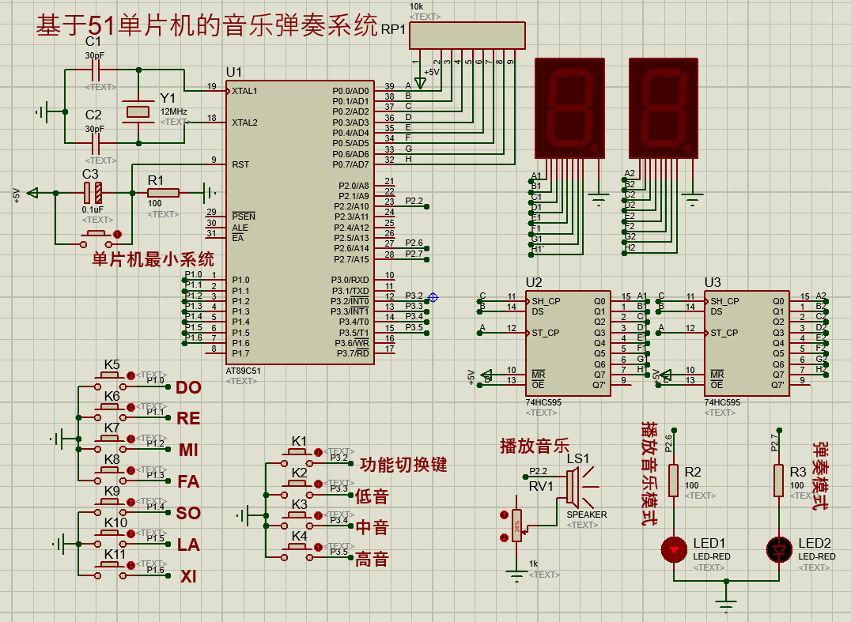This screenshot has height=622, width=851.
Task: Click the +5V power terminal left of C3
Action: pos(32,193)
